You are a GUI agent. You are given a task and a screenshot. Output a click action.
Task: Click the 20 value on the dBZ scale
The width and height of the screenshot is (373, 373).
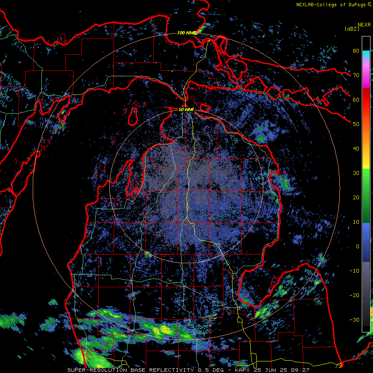point(356,197)
